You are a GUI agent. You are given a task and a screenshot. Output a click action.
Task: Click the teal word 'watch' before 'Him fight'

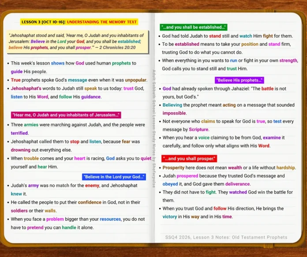pos(246,36)
